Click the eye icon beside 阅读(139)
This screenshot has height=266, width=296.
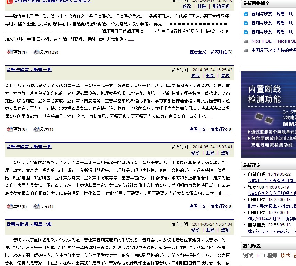tap(36, 52)
